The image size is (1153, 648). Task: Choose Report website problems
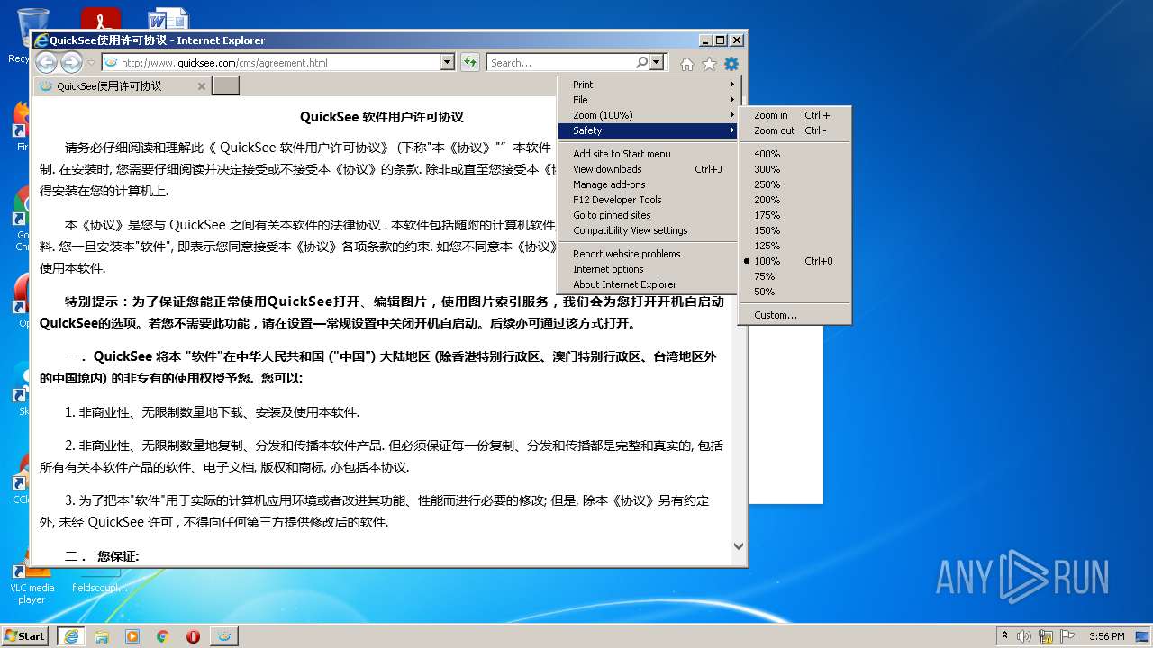point(648,254)
